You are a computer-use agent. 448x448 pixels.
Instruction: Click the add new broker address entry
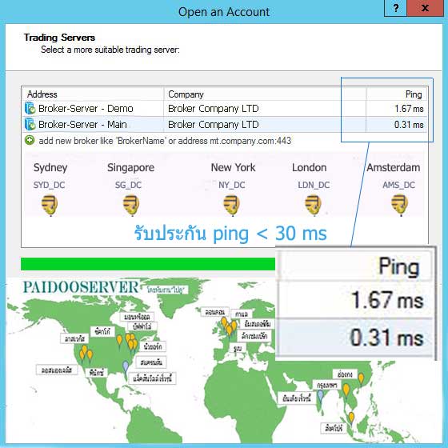point(165,141)
